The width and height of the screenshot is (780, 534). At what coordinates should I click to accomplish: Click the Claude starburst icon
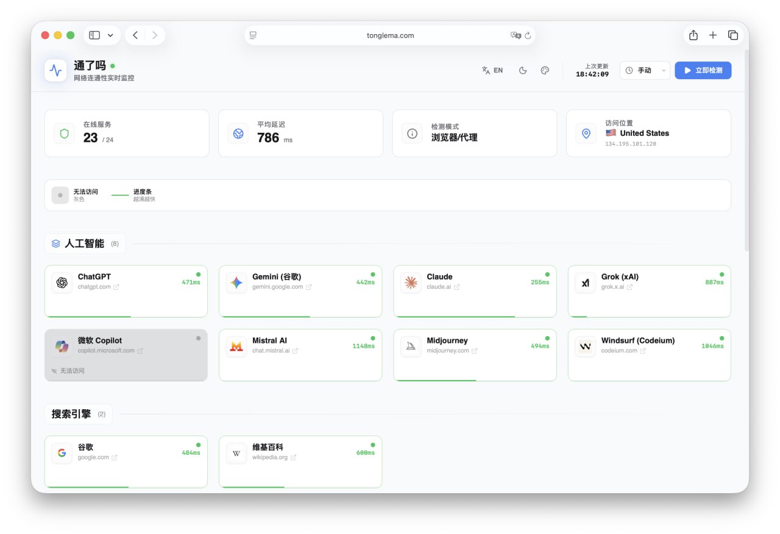click(x=411, y=283)
